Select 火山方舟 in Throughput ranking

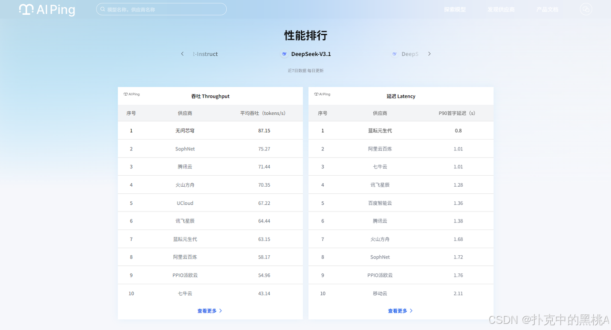(x=185, y=185)
